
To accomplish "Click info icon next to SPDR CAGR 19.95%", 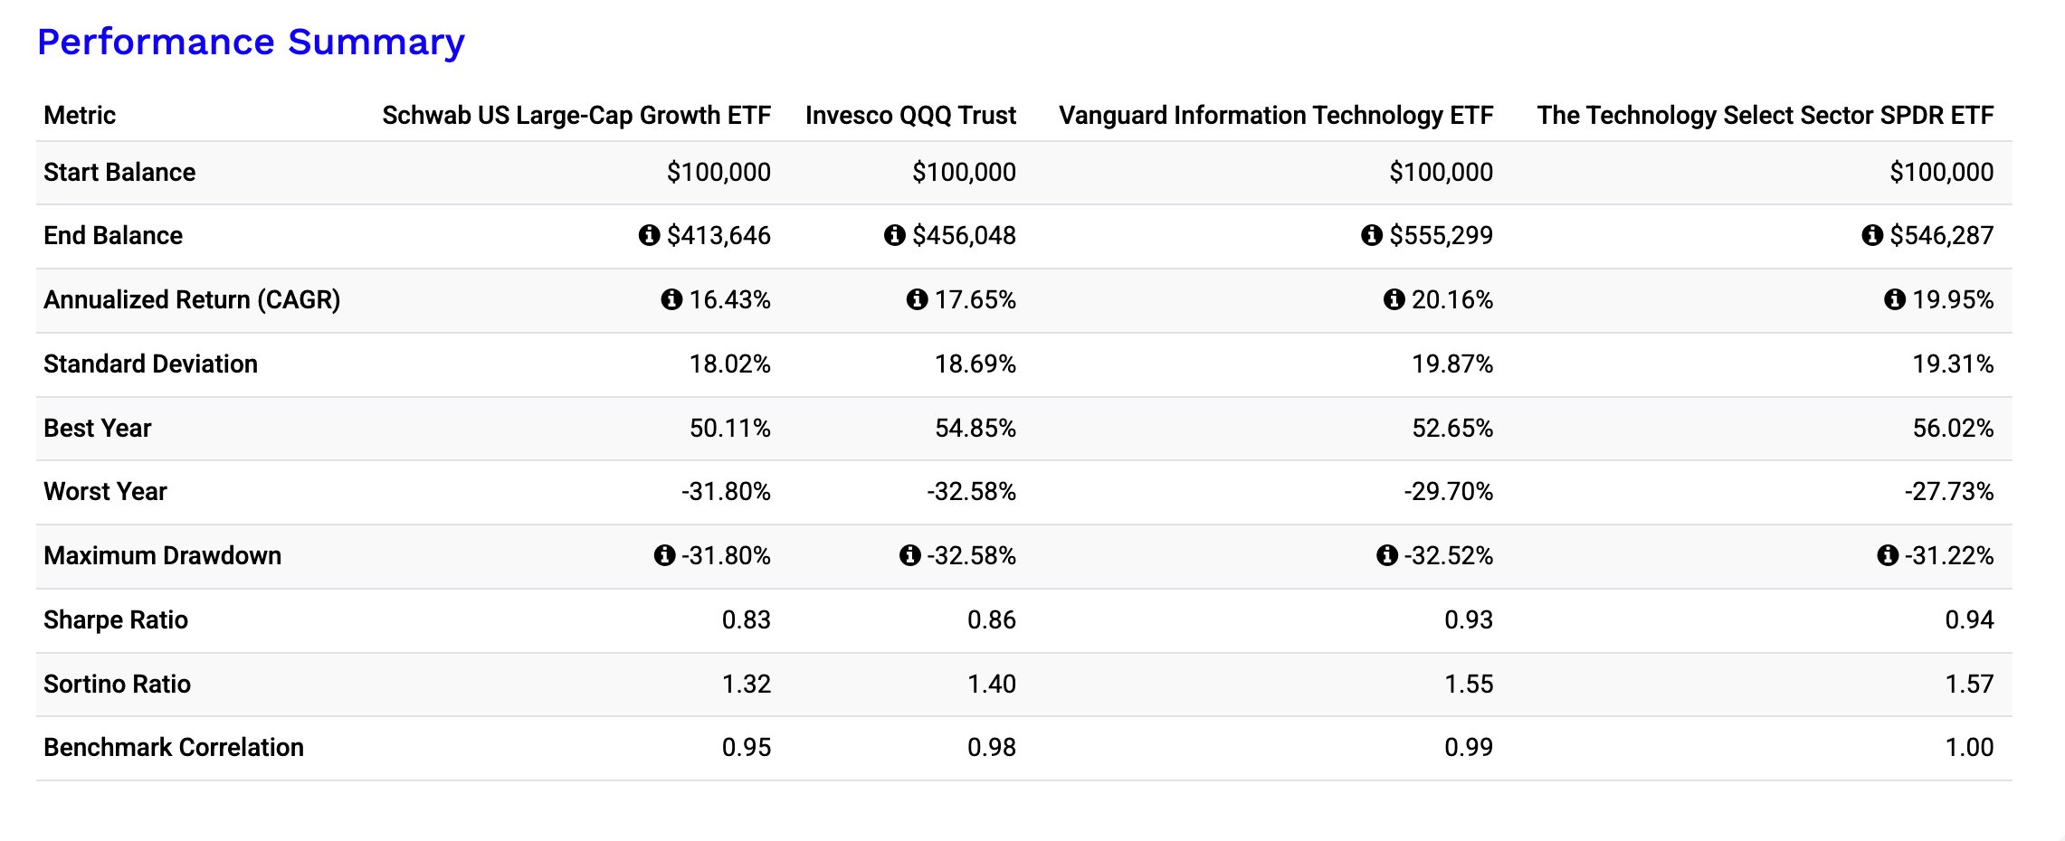I will tap(1895, 299).
